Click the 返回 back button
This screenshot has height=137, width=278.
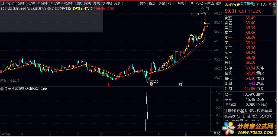coord(219,3)
